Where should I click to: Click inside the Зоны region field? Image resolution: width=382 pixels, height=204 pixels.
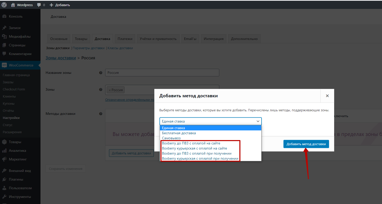pyautogui.click(x=162, y=90)
